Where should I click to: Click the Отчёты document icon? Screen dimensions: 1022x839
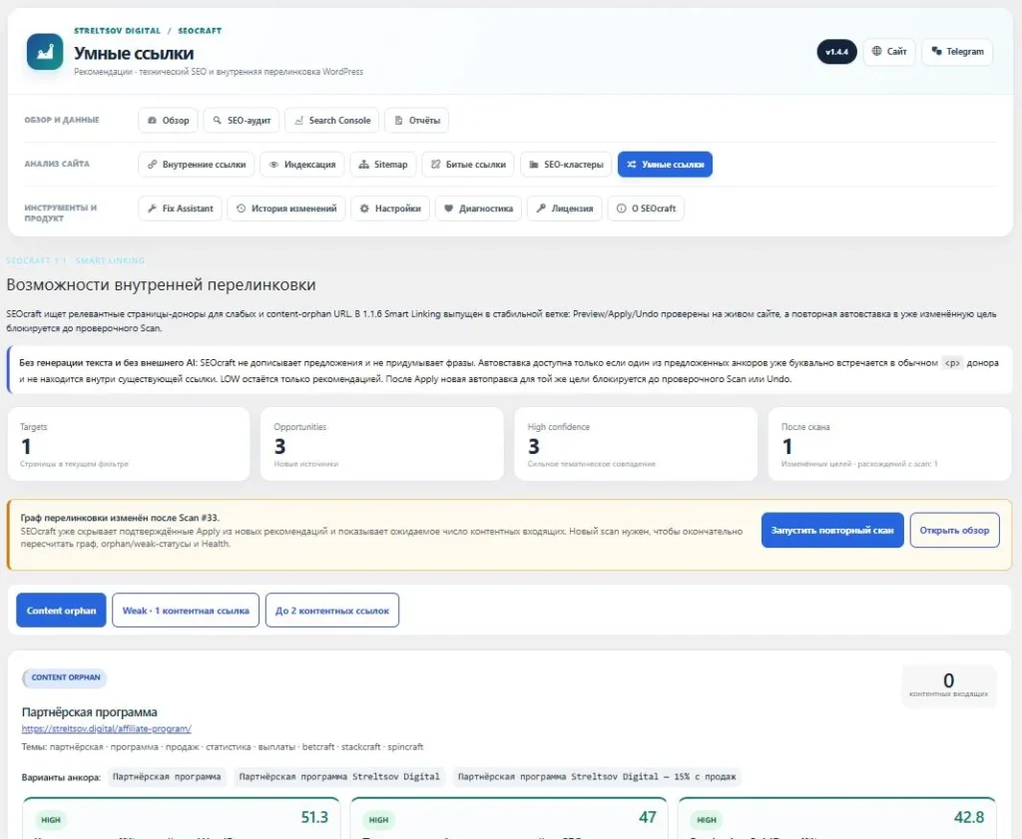pos(398,121)
